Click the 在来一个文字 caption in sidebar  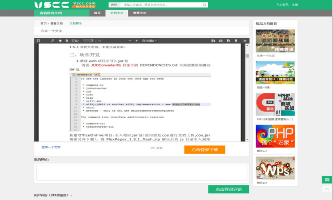[x=266, y=56]
